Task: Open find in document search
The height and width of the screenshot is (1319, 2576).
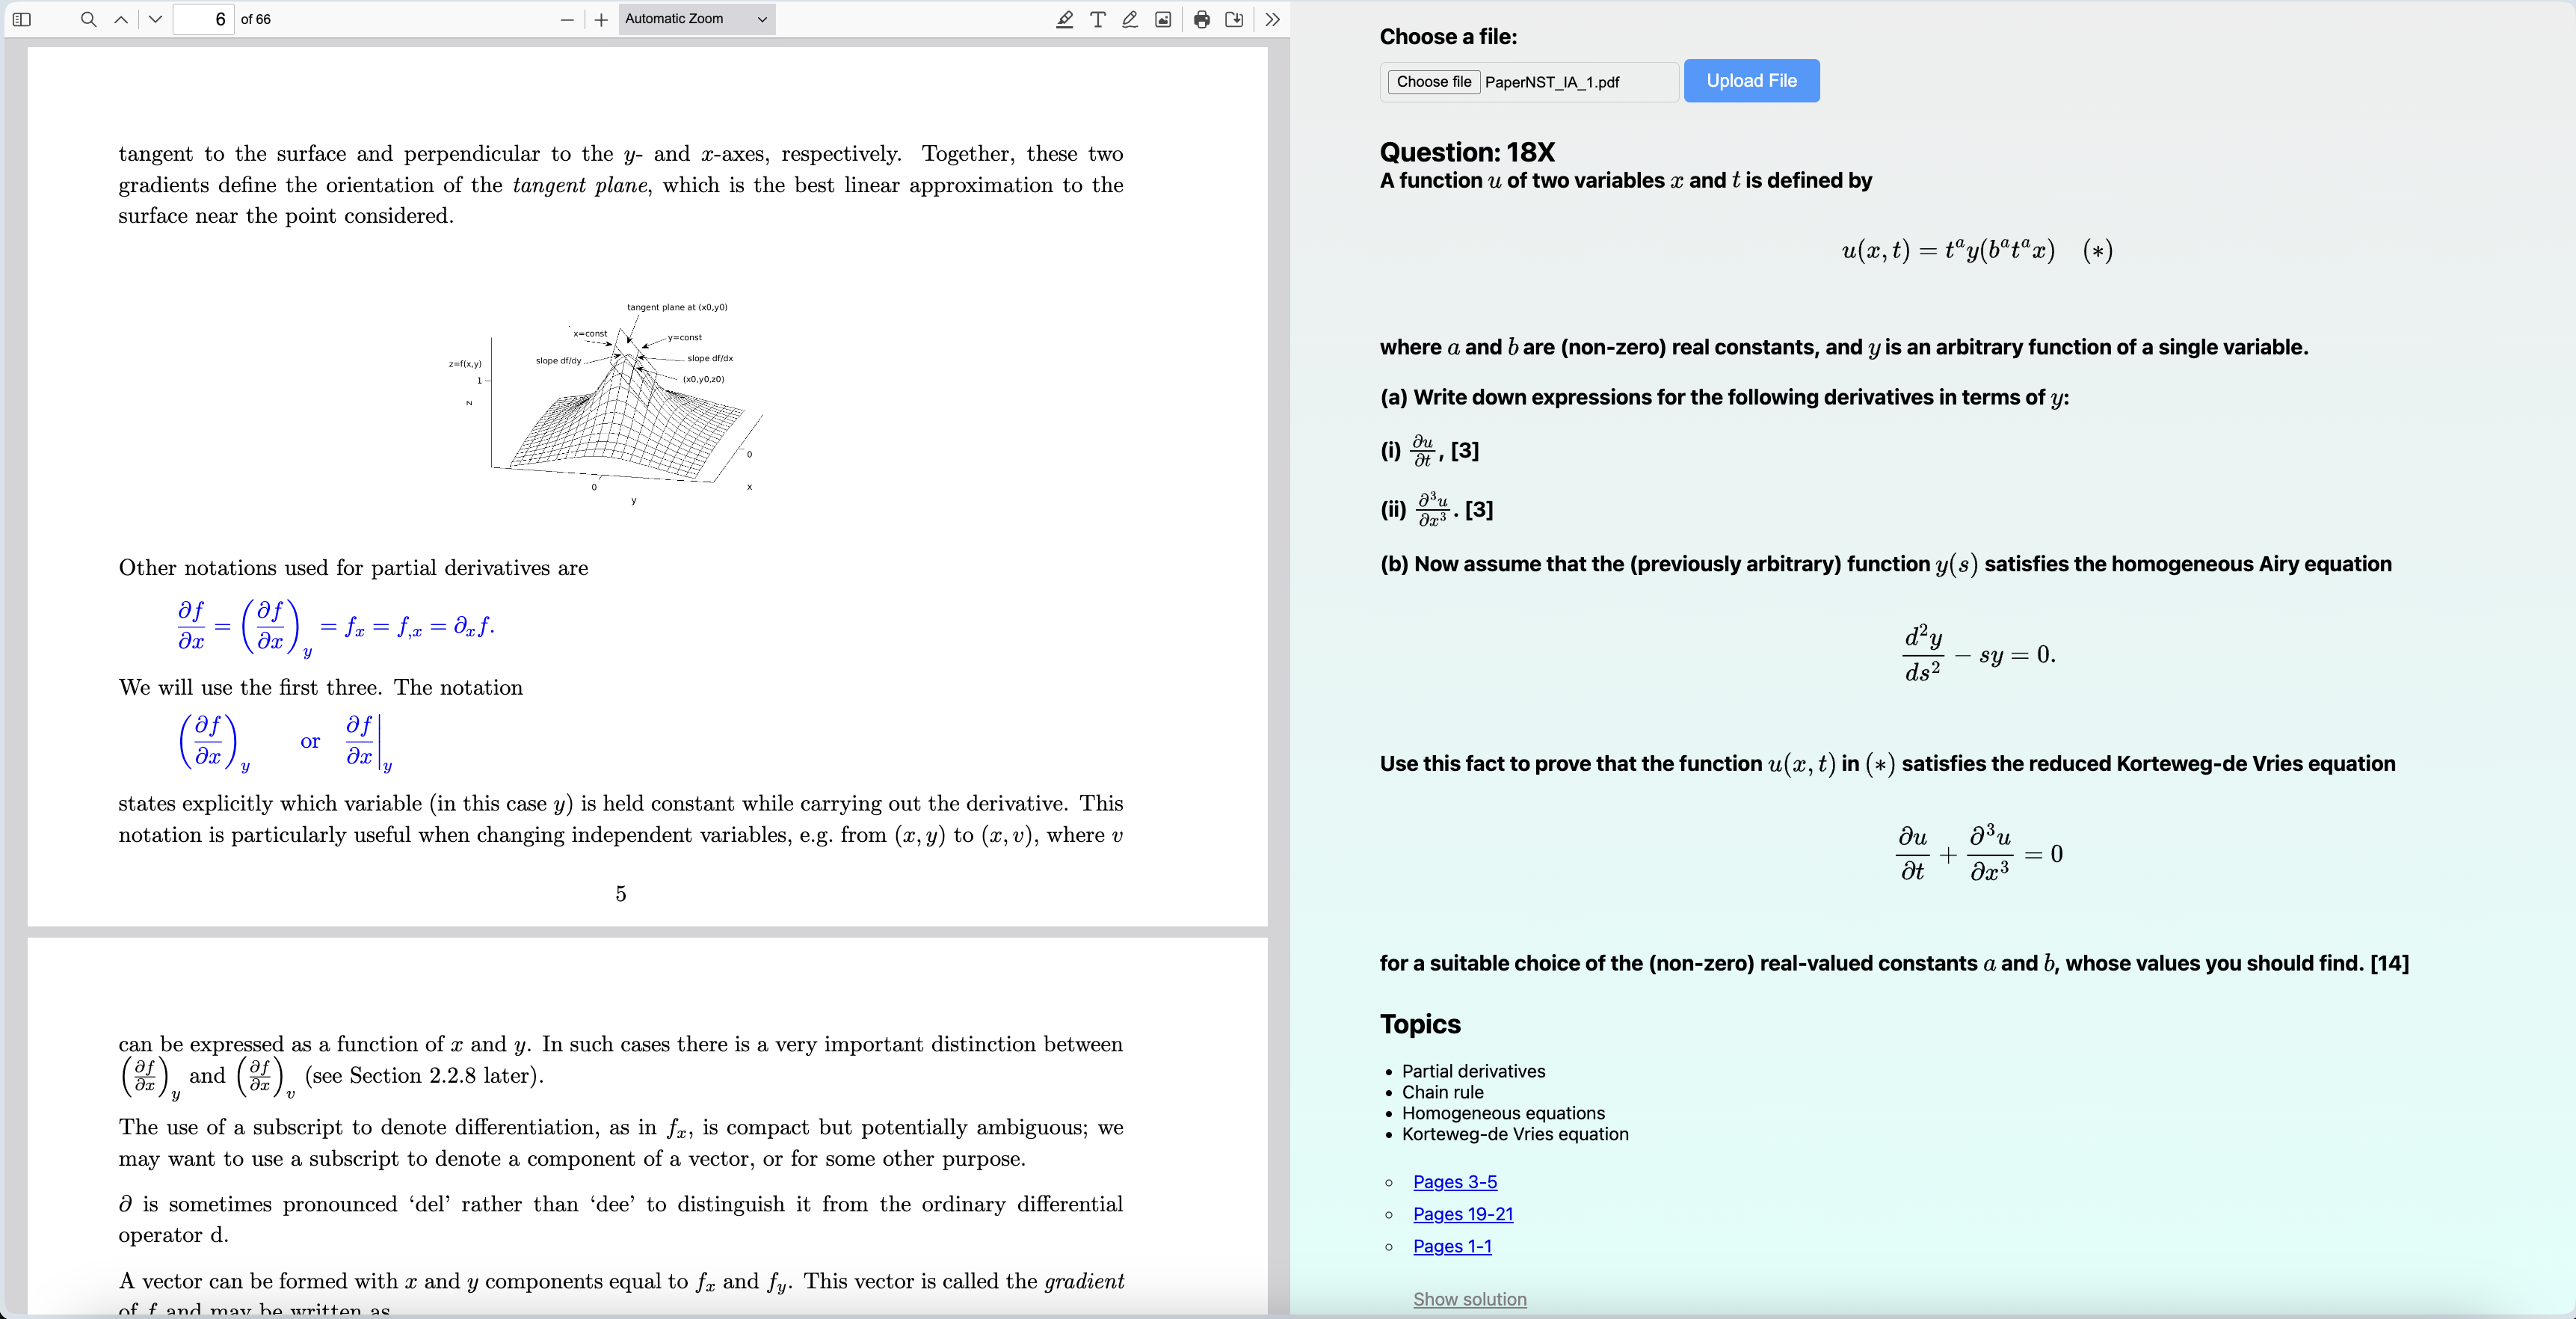Action: [88, 19]
